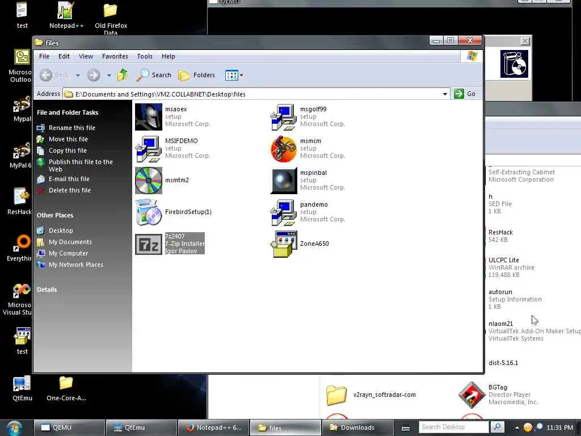Click Rename this file
The width and height of the screenshot is (581, 436).
[x=72, y=128]
